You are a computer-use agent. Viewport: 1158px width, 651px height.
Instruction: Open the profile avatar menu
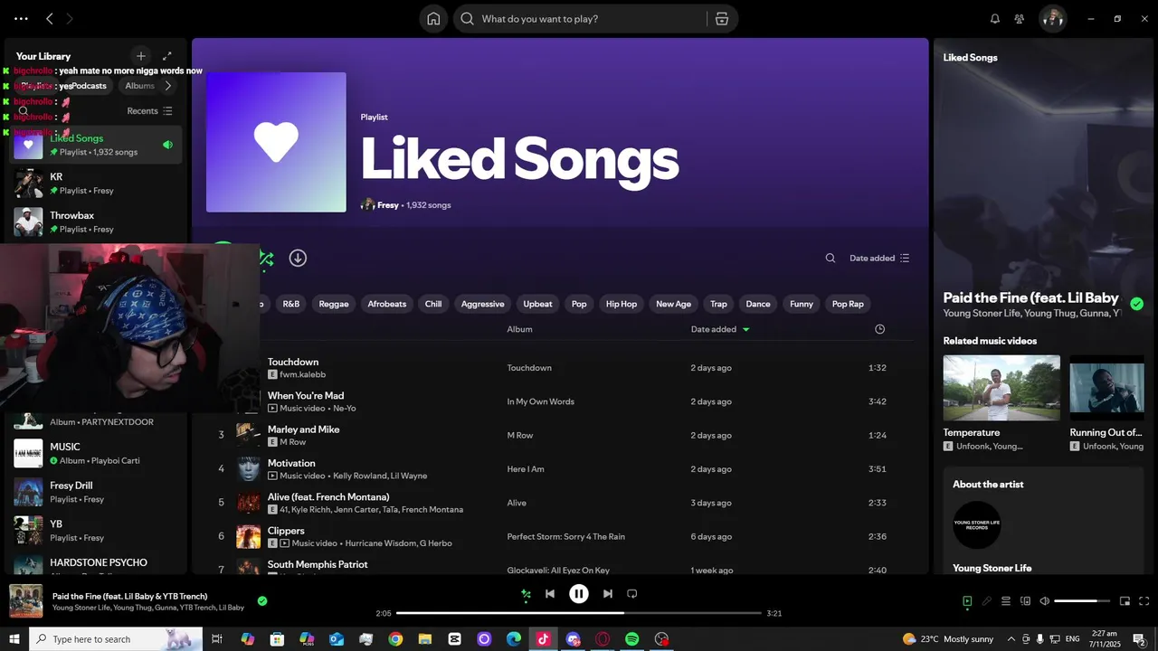(1052, 18)
